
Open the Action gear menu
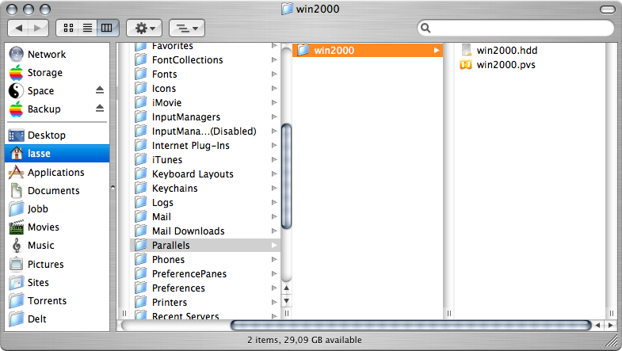click(x=144, y=28)
